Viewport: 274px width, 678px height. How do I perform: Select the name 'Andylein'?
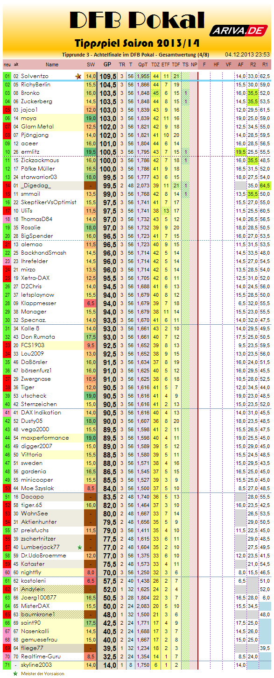pyautogui.click(x=33, y=589)
